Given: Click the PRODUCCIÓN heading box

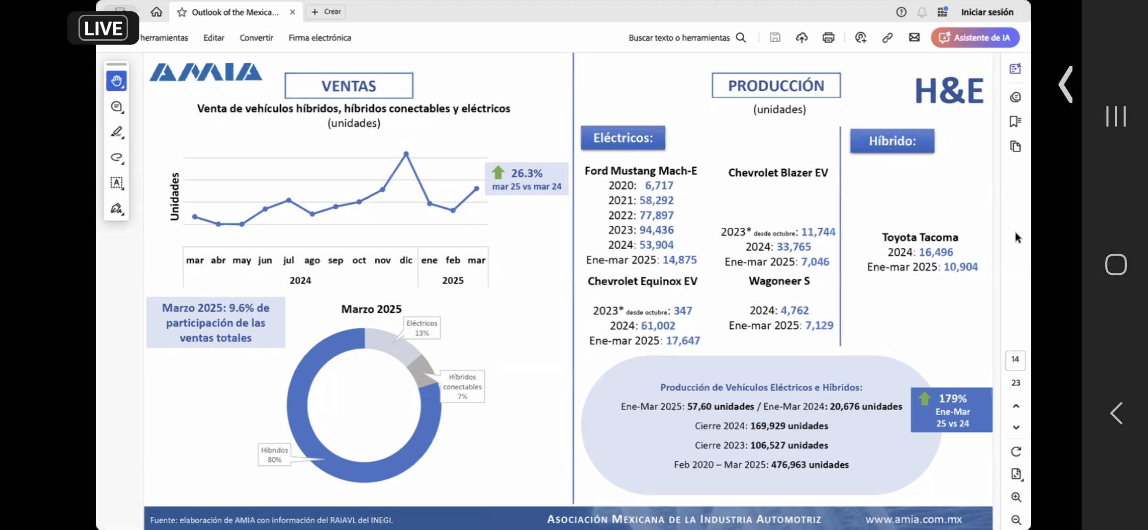Looking at the screenshot, I should pos(776,85).
